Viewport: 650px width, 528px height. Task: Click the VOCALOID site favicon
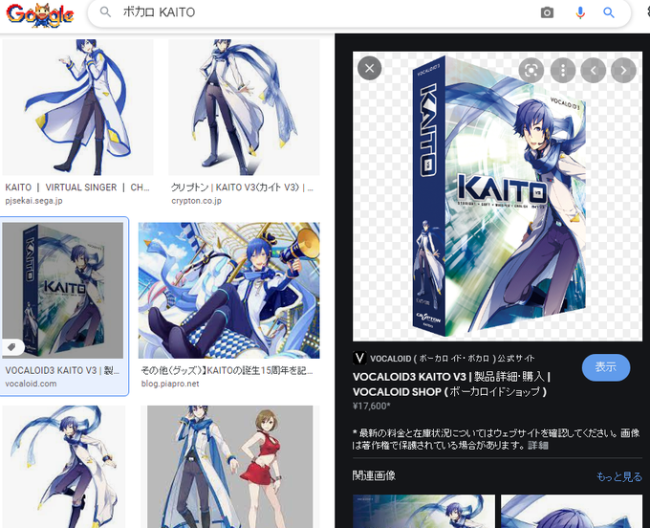[359, 358]
